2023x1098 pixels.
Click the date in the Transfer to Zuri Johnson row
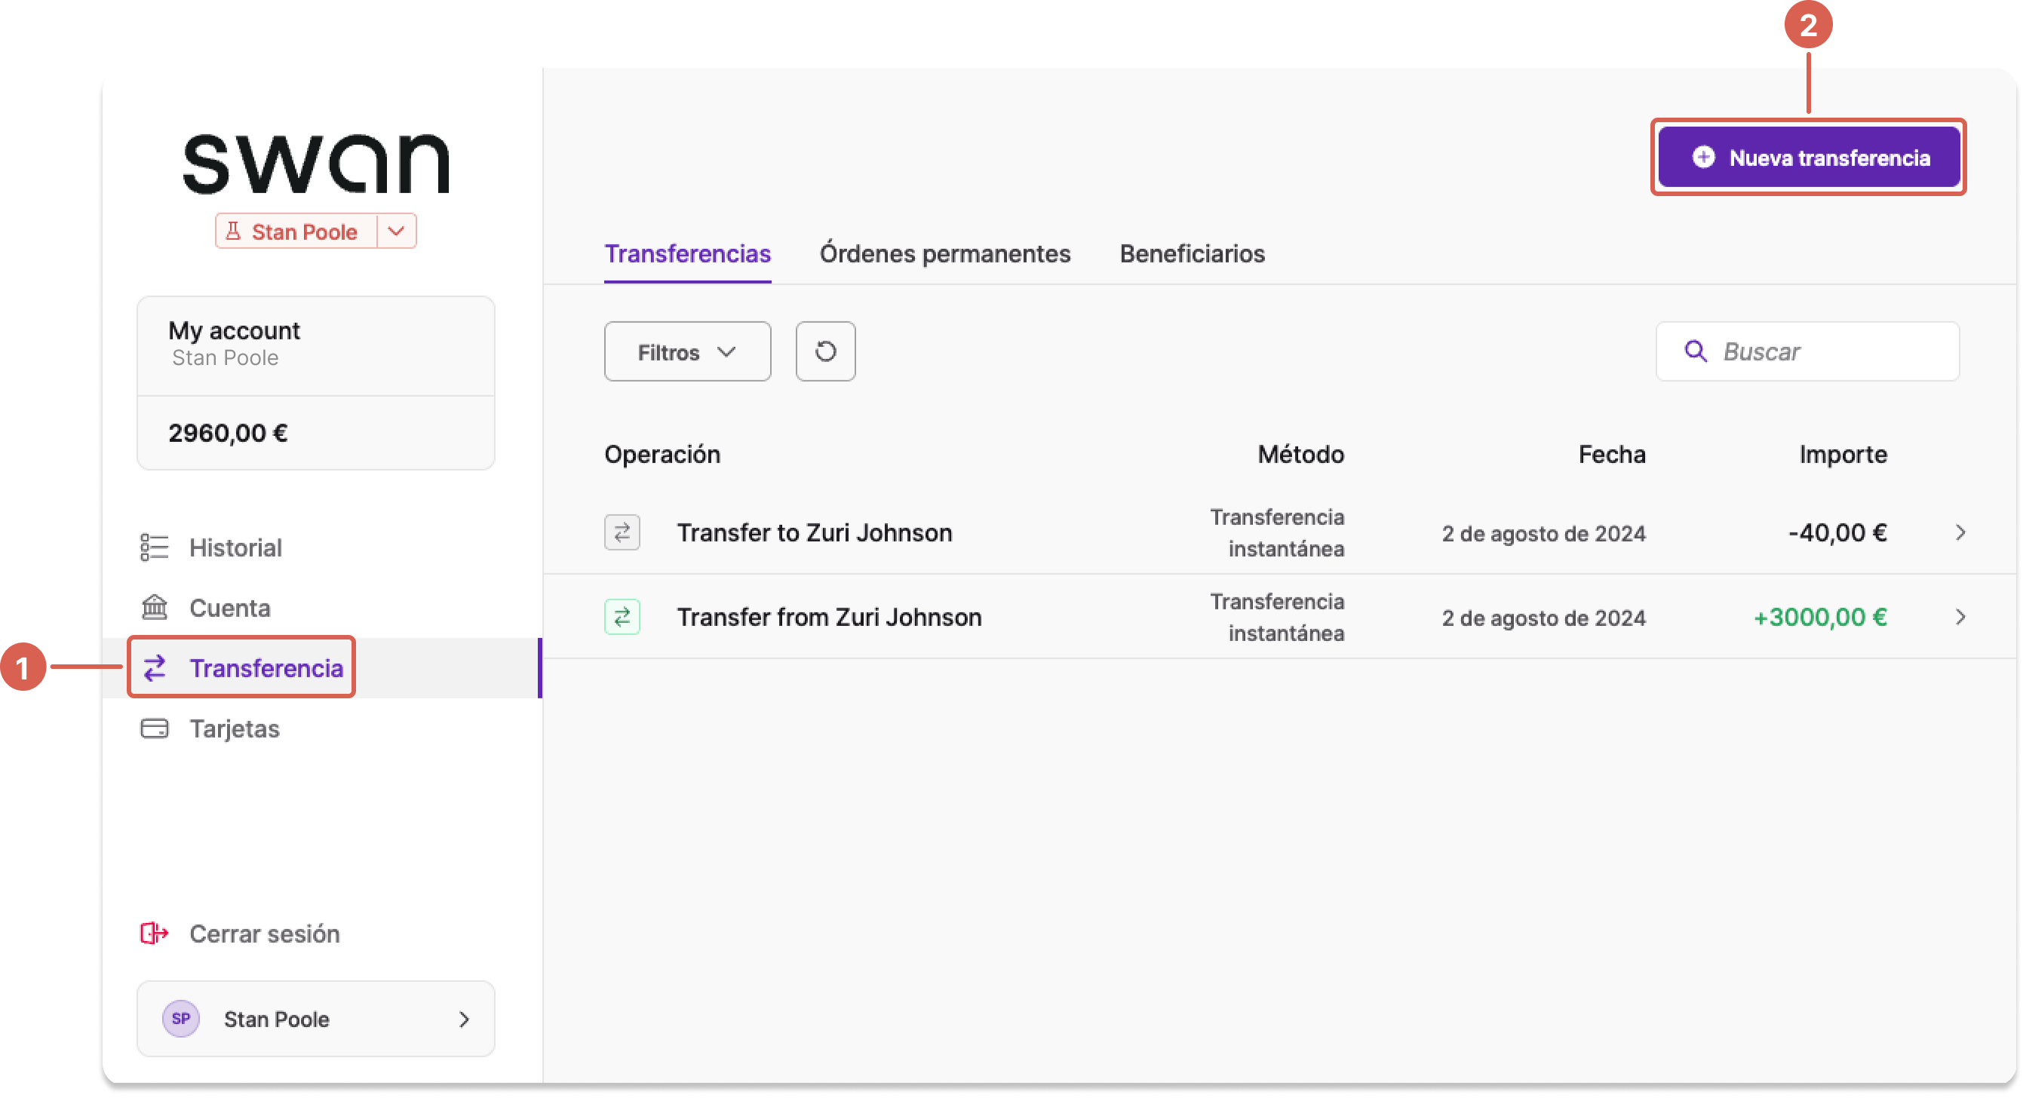click(x=1543, y=533)
